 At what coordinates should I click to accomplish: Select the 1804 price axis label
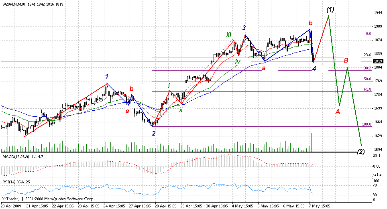(x=378, y=67)
